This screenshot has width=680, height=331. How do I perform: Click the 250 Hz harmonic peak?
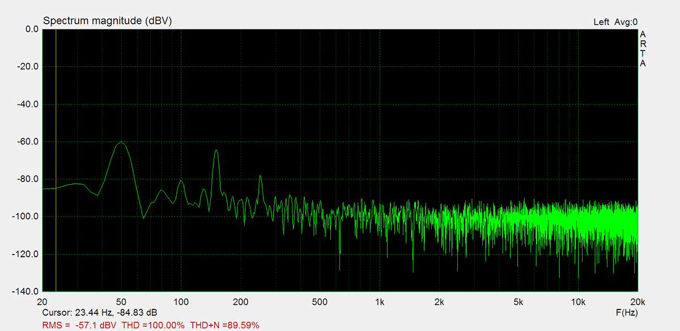tap(260, 176)
